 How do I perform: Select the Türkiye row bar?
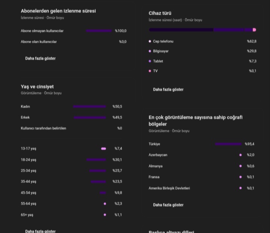pyautogui.click(x=228, y=144)
